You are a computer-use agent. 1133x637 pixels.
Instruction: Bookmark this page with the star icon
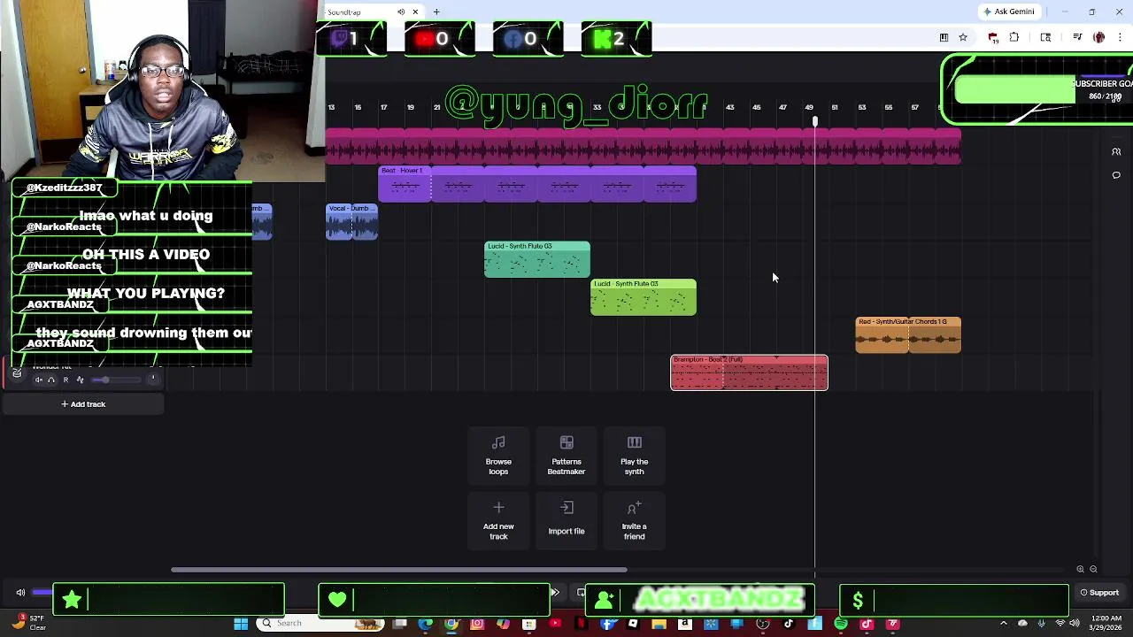[x=963, y=37]
